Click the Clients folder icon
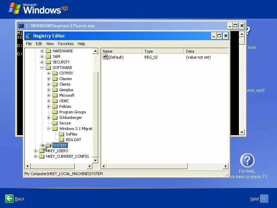This screenshot has height=208, width=277. pyautogui.click(x=55, y=84)
